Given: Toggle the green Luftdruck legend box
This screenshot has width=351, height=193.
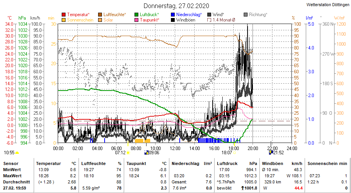Looking at the screenshot, I should coord(137,15).
